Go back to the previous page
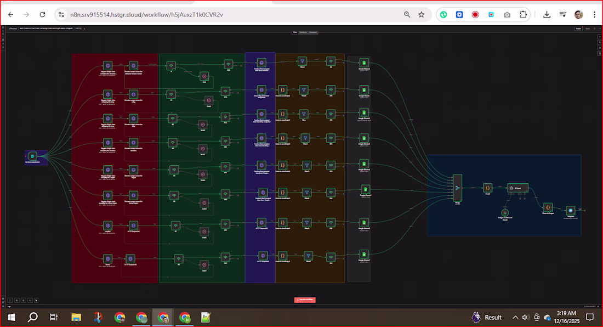This screenshot has width=603, height=327. coord(11,15)
